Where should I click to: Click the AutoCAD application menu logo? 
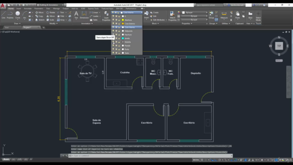coord(3,6)
